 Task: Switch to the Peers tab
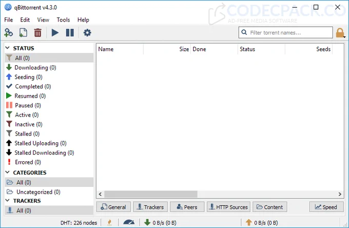point(187,207)
